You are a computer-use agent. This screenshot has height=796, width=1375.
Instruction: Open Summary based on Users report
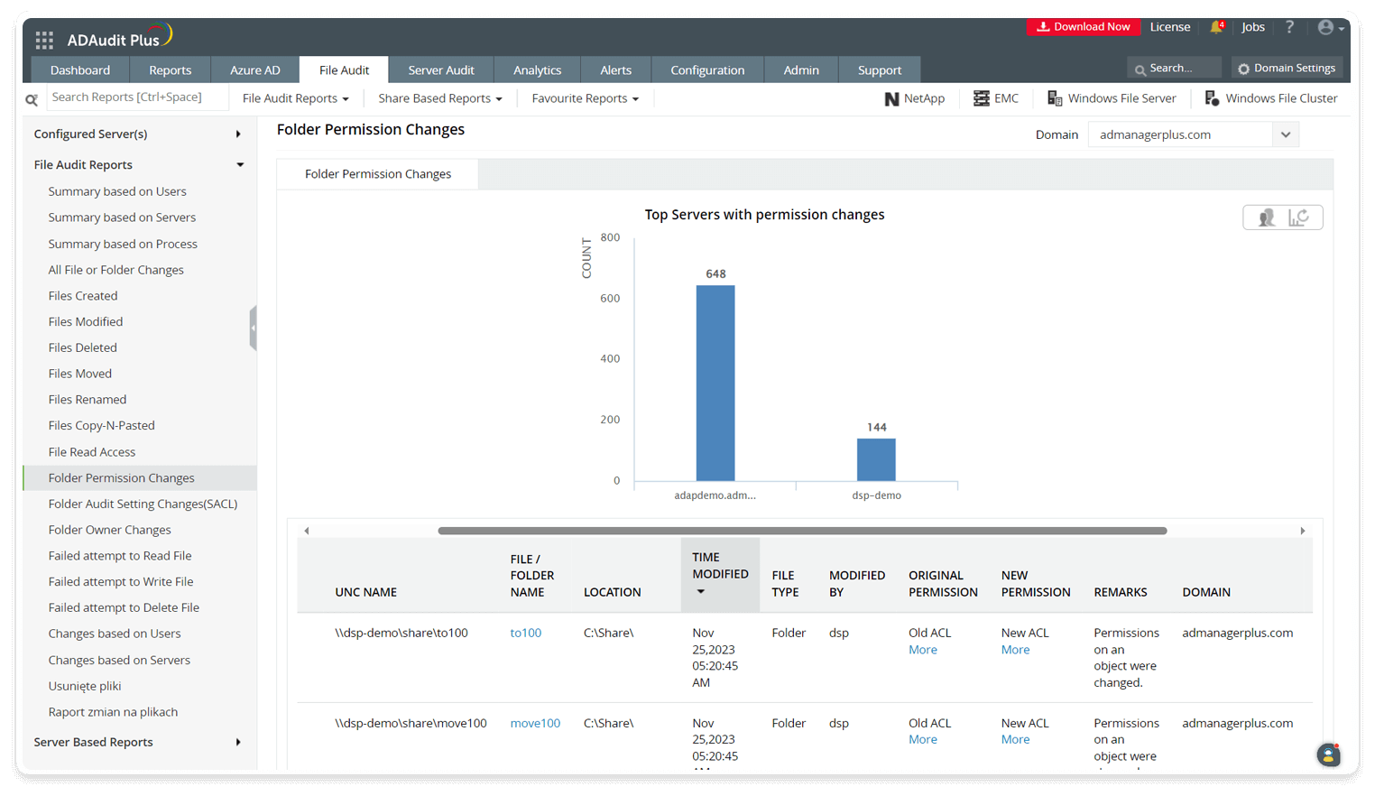pyautogui.click(x=117, y=191)
